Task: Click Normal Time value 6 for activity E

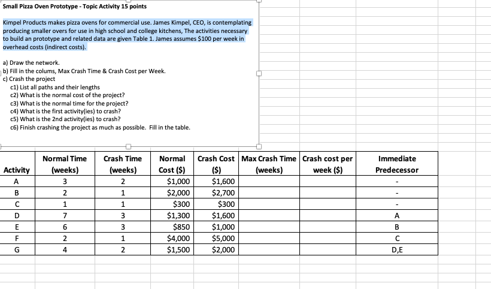Action: 65,227
